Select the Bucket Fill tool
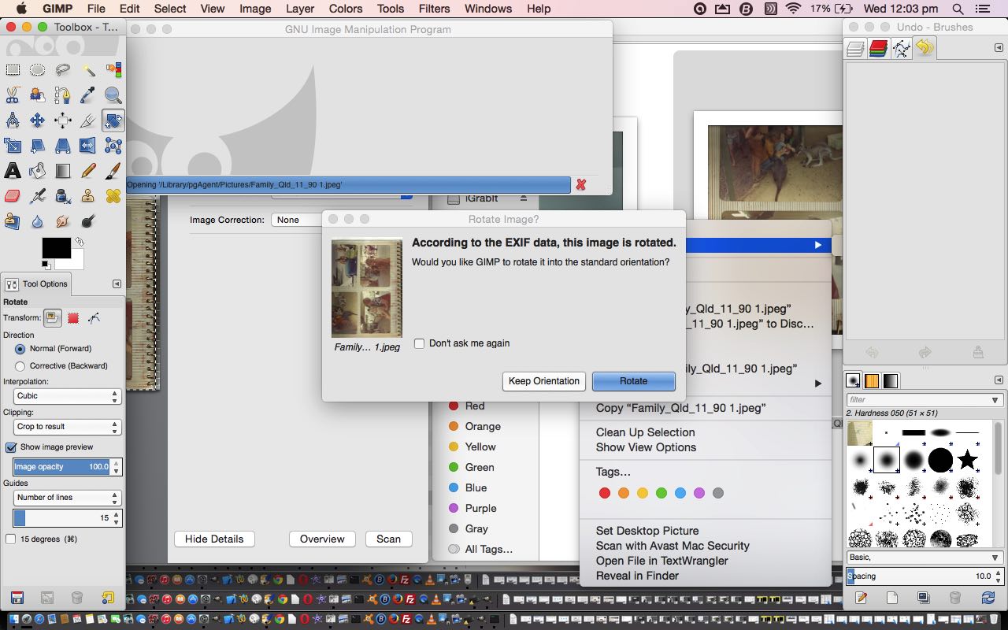The width and height of the screenshot is (1008, 630). pyautogui.click(x=37, y=171)
